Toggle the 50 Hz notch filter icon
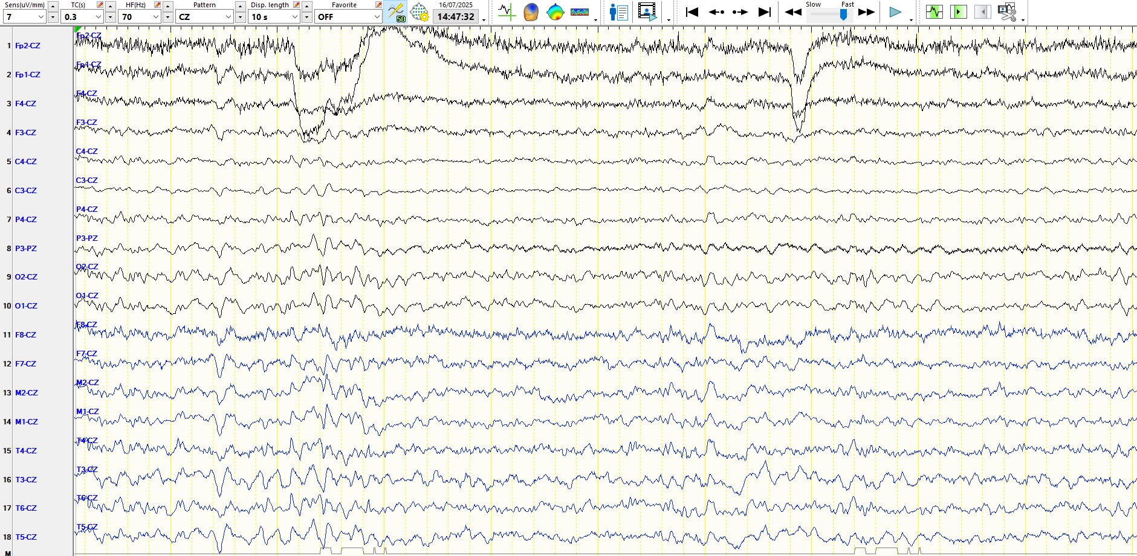This screenshot has width=1137, height=556. click(396, 12)
